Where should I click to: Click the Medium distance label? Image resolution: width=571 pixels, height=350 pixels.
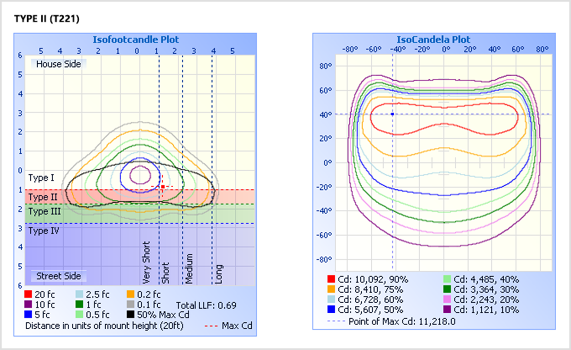click(189, 268)
